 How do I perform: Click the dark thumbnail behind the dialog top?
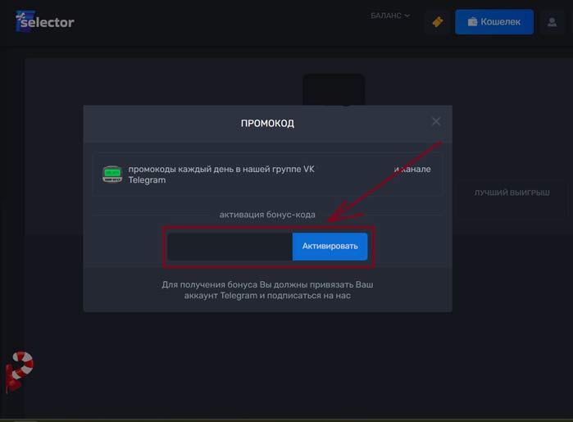click(333, 88)
